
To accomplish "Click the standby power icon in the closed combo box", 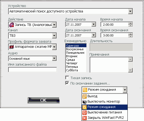I will [85, 90].
